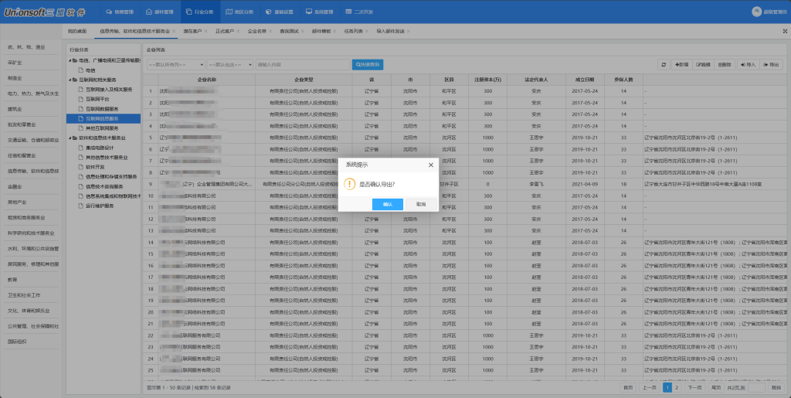791x398 pixels.
Task: Sort by 企业名称 column header
Action: point(207,80)
